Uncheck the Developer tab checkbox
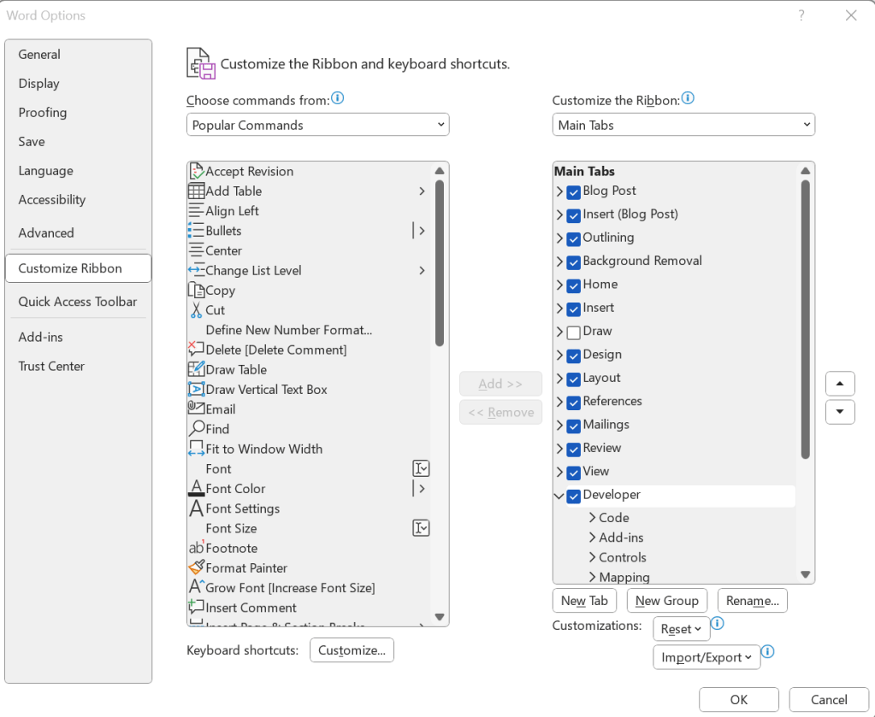The height and width of the screenshot is (717, 875). (573, 496)
